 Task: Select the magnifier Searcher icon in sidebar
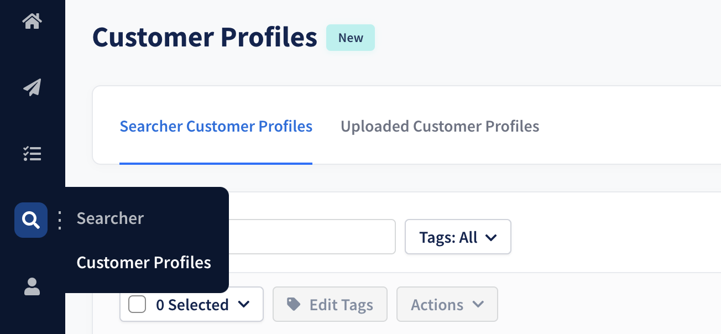(x=31, y=220)
